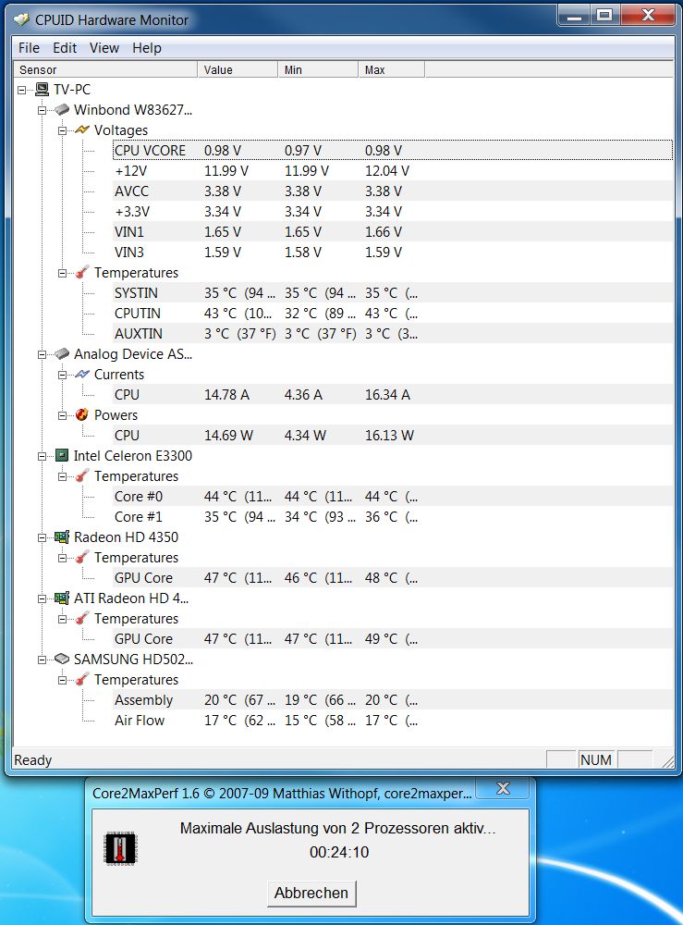Image resolution: width=683 pixels, height=925 pixels.
Task: Click the CPUID Hardware Monitor title icon
Action: coord(21,20)
